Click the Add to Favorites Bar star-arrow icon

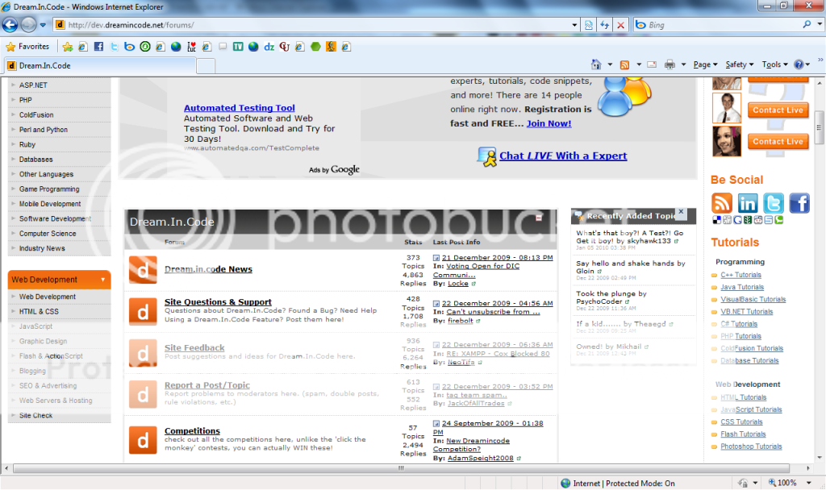pos(68,47)
